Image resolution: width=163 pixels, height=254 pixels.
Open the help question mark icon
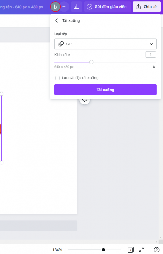pos(156,250)
